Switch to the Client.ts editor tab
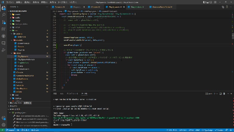The image size is (234, 132). pyautogui.click(x=95, y=7)
